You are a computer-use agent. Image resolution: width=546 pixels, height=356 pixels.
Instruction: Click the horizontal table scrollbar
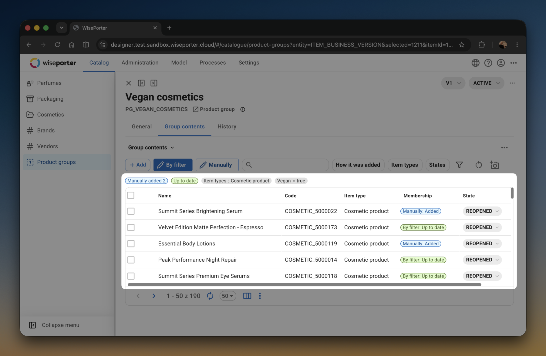coord(304,285)
